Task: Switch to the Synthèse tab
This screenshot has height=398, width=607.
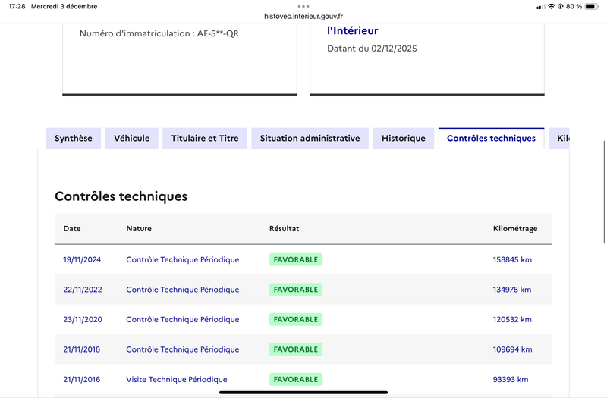Action: (x=74, y=139)
